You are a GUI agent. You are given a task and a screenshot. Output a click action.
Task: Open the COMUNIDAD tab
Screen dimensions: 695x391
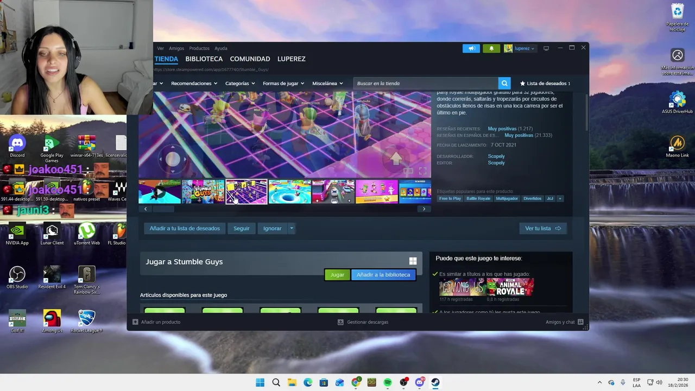250,59
